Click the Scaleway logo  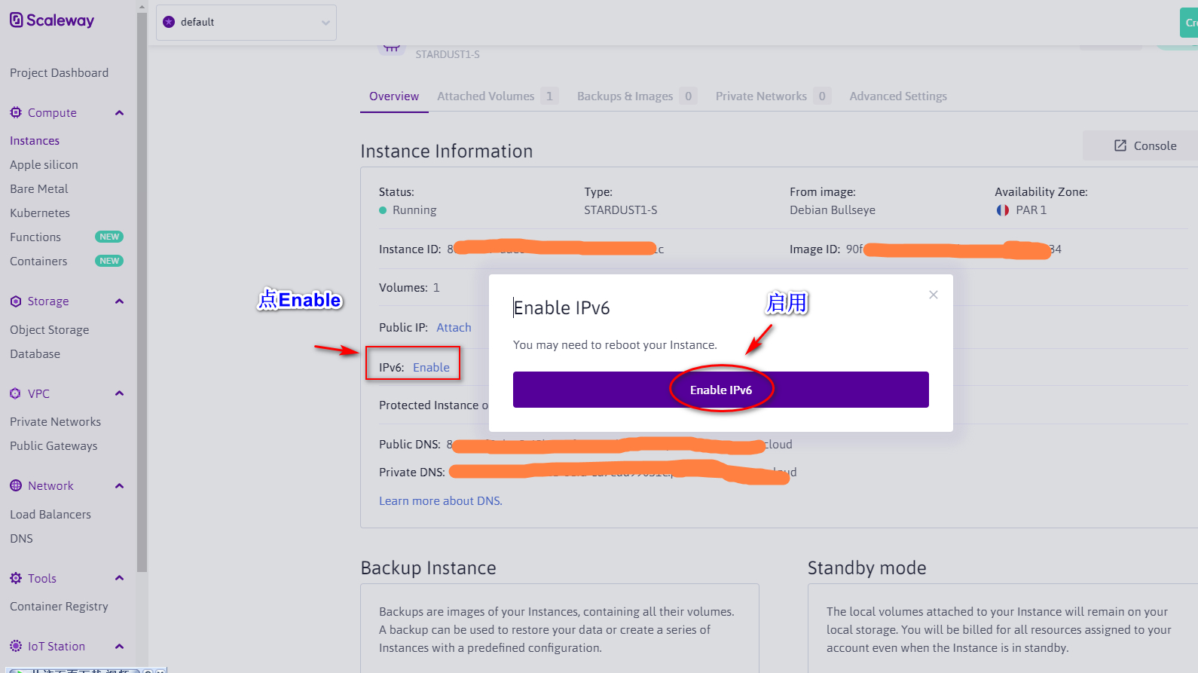pyautogui.click(x=52, y=20)
